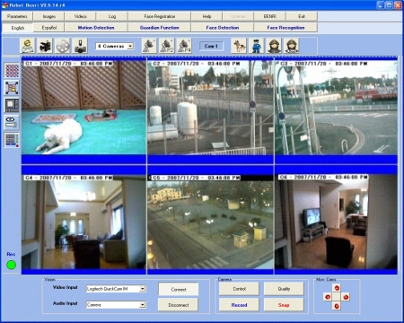Click the webcam P2 icon
This screenshot has height=323, width=404.
click(167, 46)
